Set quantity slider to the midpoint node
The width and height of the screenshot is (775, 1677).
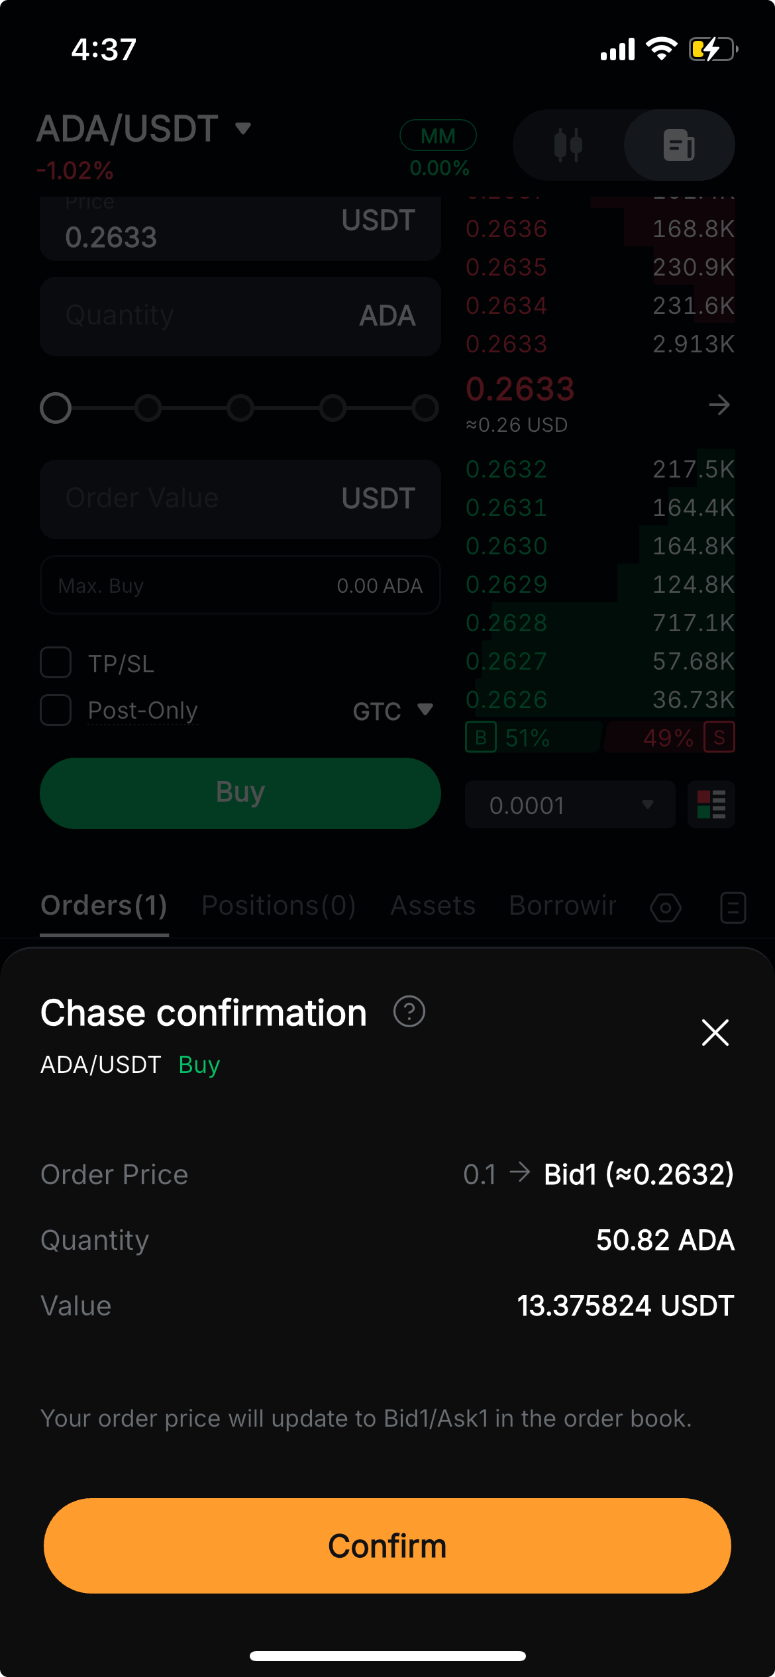[x=240, y=408]
